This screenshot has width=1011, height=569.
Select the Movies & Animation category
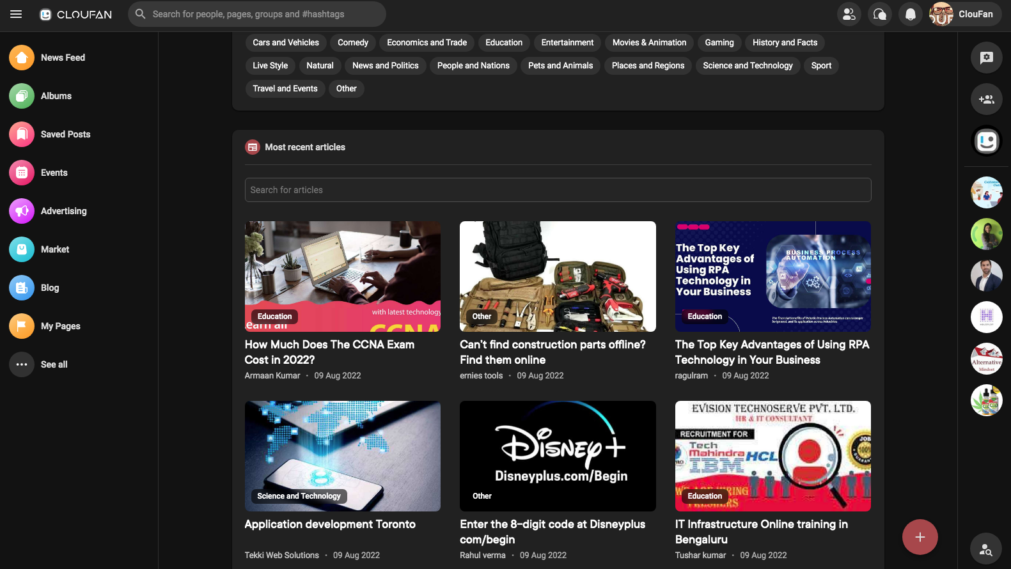tap(649, 43)
